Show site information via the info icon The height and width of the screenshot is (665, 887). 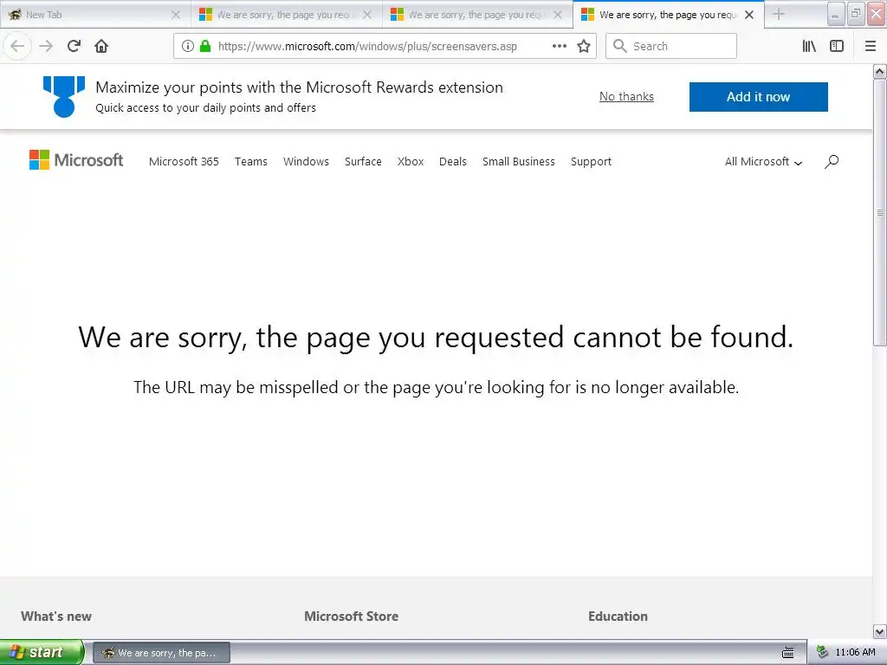point(188,46)
